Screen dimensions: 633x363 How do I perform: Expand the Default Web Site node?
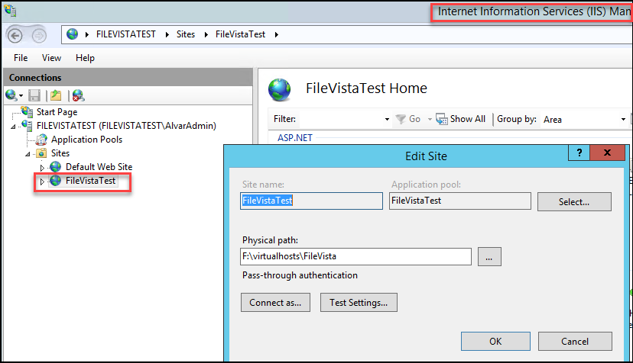pos(42,168)
